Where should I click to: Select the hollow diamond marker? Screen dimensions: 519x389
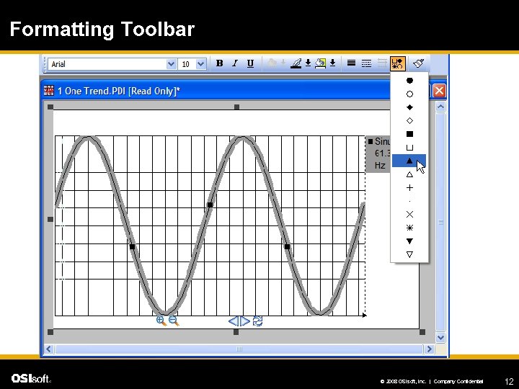(409, 121)
